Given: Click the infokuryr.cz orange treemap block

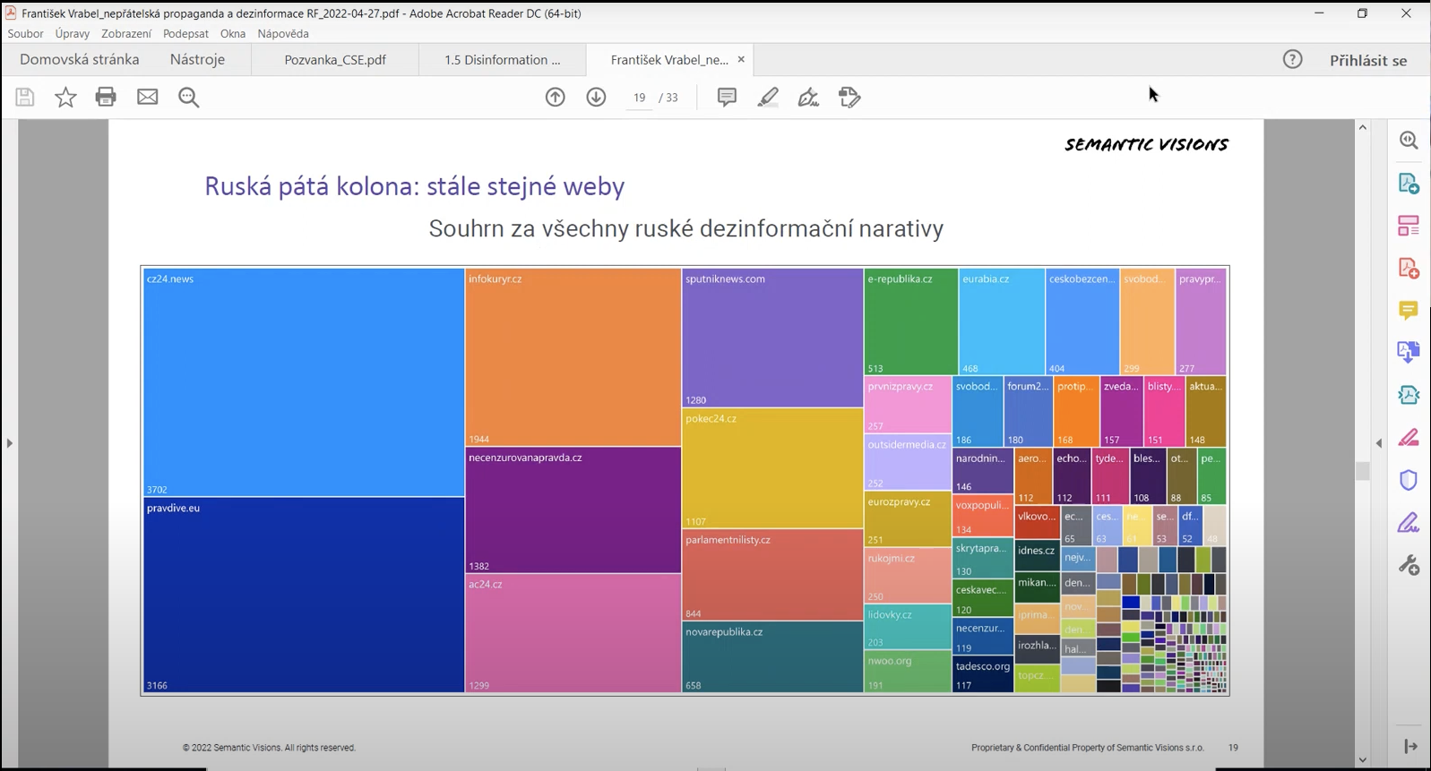Looking at the screenshot, I should coord(573,357).
